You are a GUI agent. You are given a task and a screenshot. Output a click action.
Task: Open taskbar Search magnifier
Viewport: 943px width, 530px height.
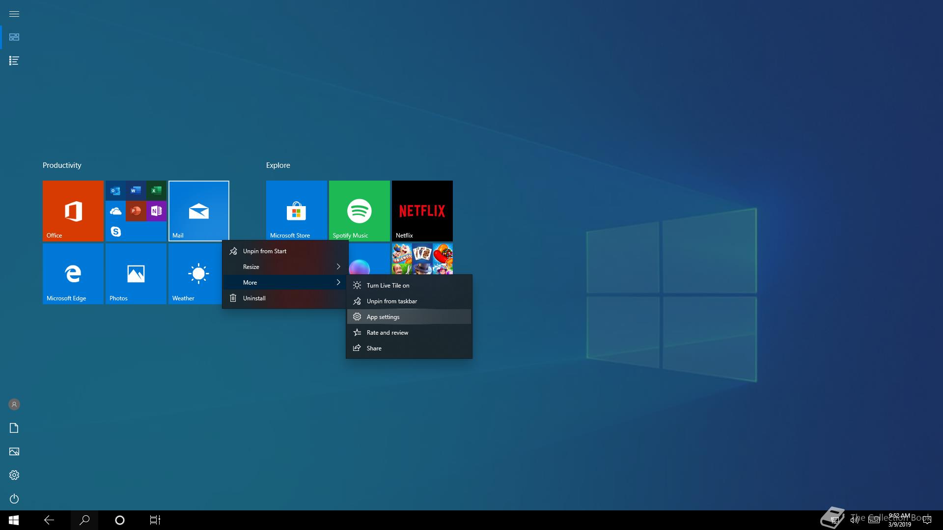point(84,520)
